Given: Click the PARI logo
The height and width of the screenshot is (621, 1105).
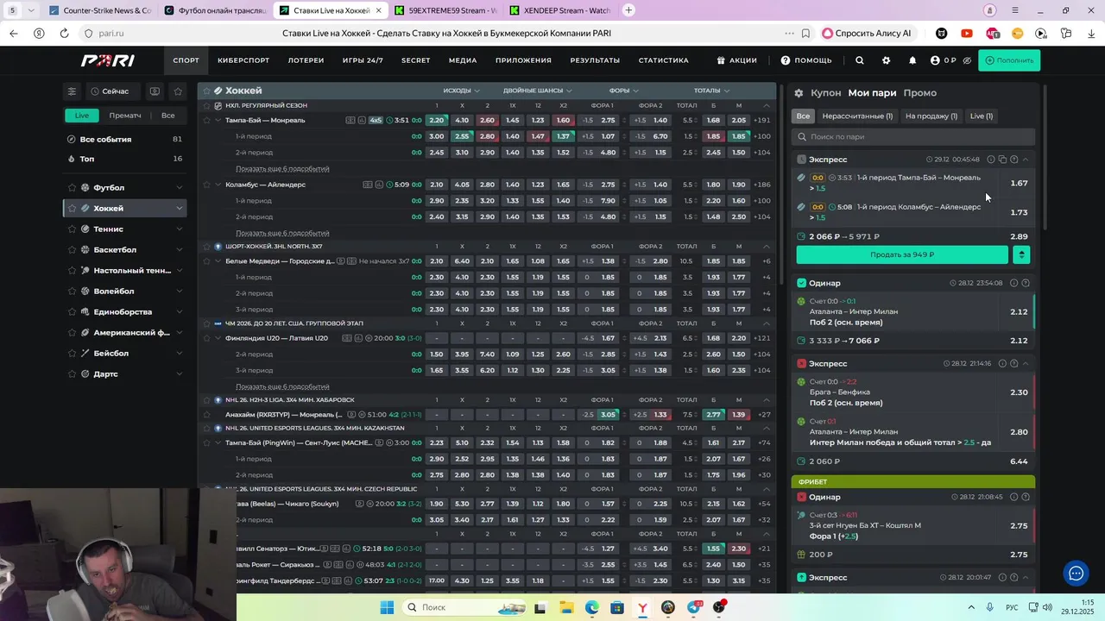Looking at the screenshot, I should pos(107,60).
